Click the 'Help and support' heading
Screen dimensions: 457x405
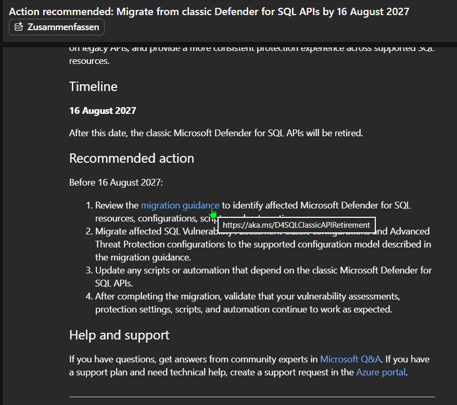click(x=119, y=335)
